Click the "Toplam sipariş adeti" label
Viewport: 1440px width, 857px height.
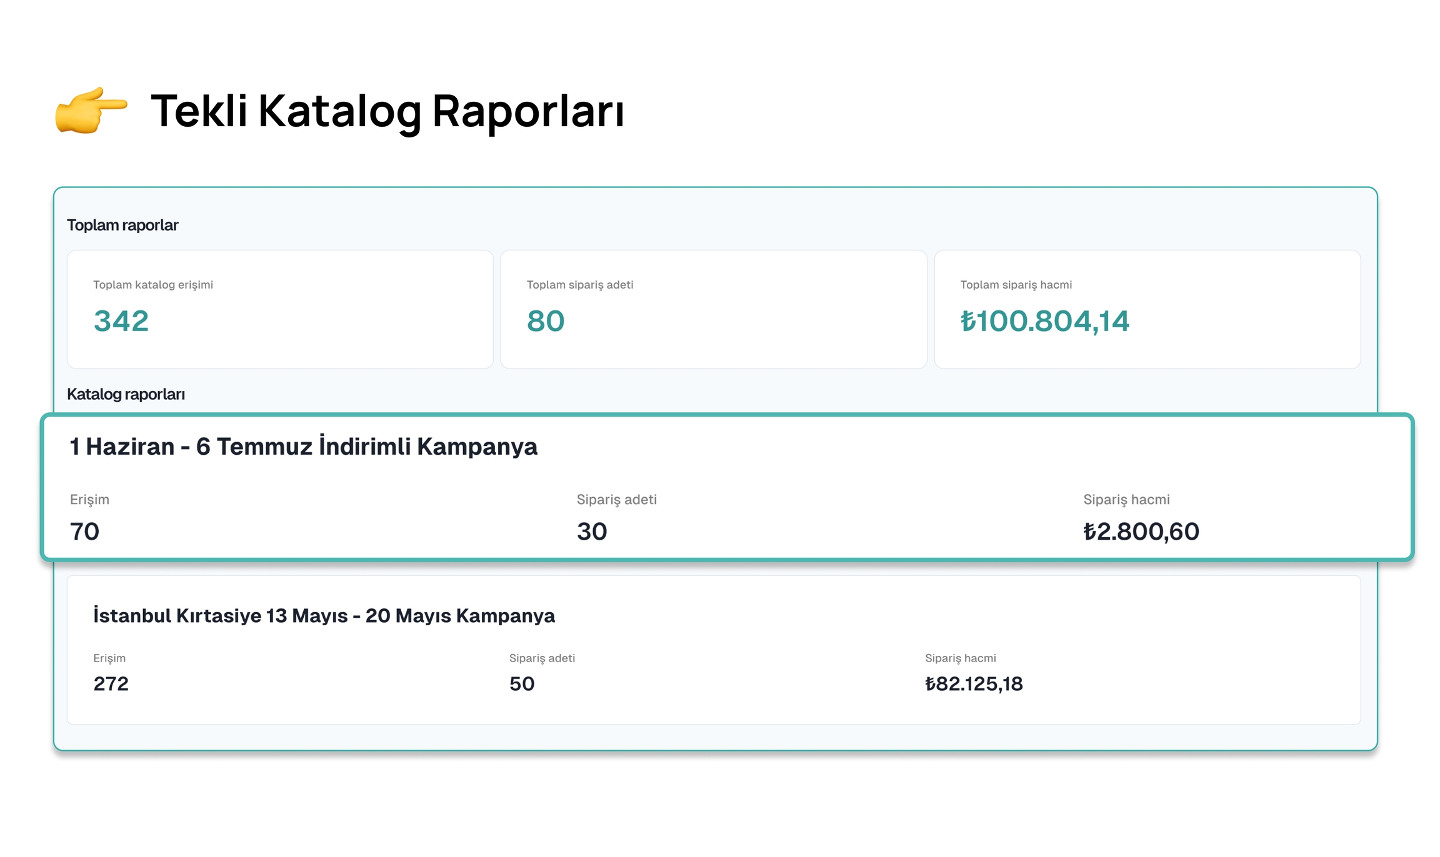(580, 285)
